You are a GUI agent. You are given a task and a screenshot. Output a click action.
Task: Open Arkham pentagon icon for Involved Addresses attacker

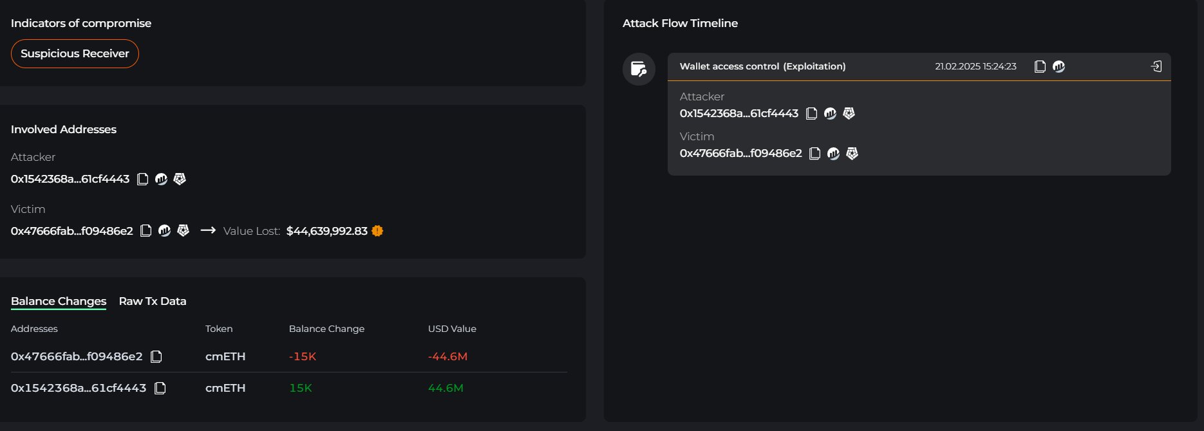[180, 179]
